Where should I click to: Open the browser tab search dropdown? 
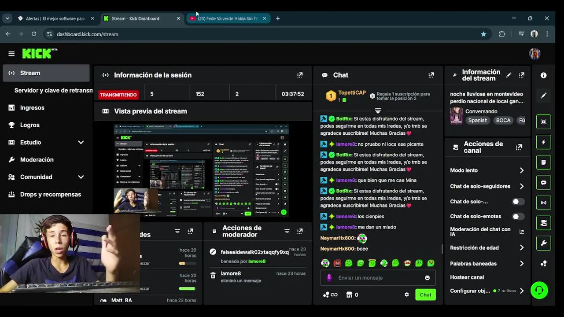point(7,18)
